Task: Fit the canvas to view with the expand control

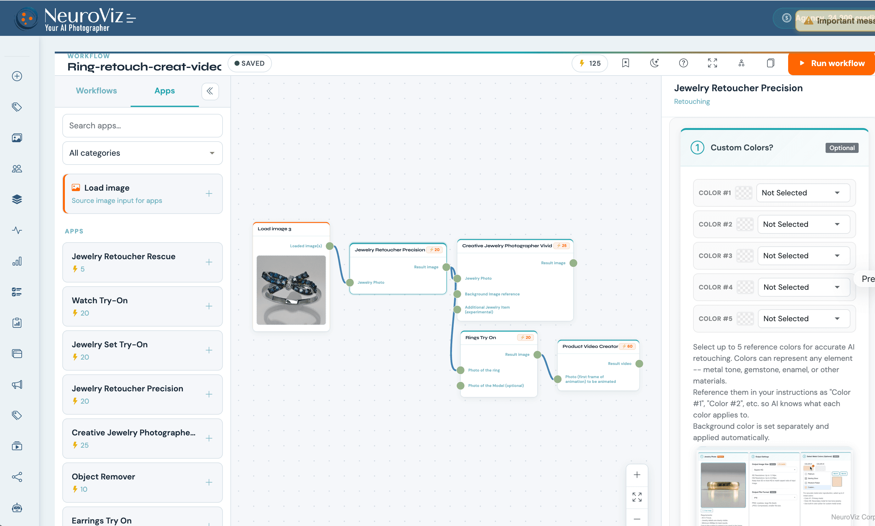Action: pos(637,497)
